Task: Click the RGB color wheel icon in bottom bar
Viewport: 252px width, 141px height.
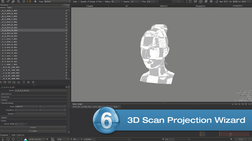Action: pos(25,139)
